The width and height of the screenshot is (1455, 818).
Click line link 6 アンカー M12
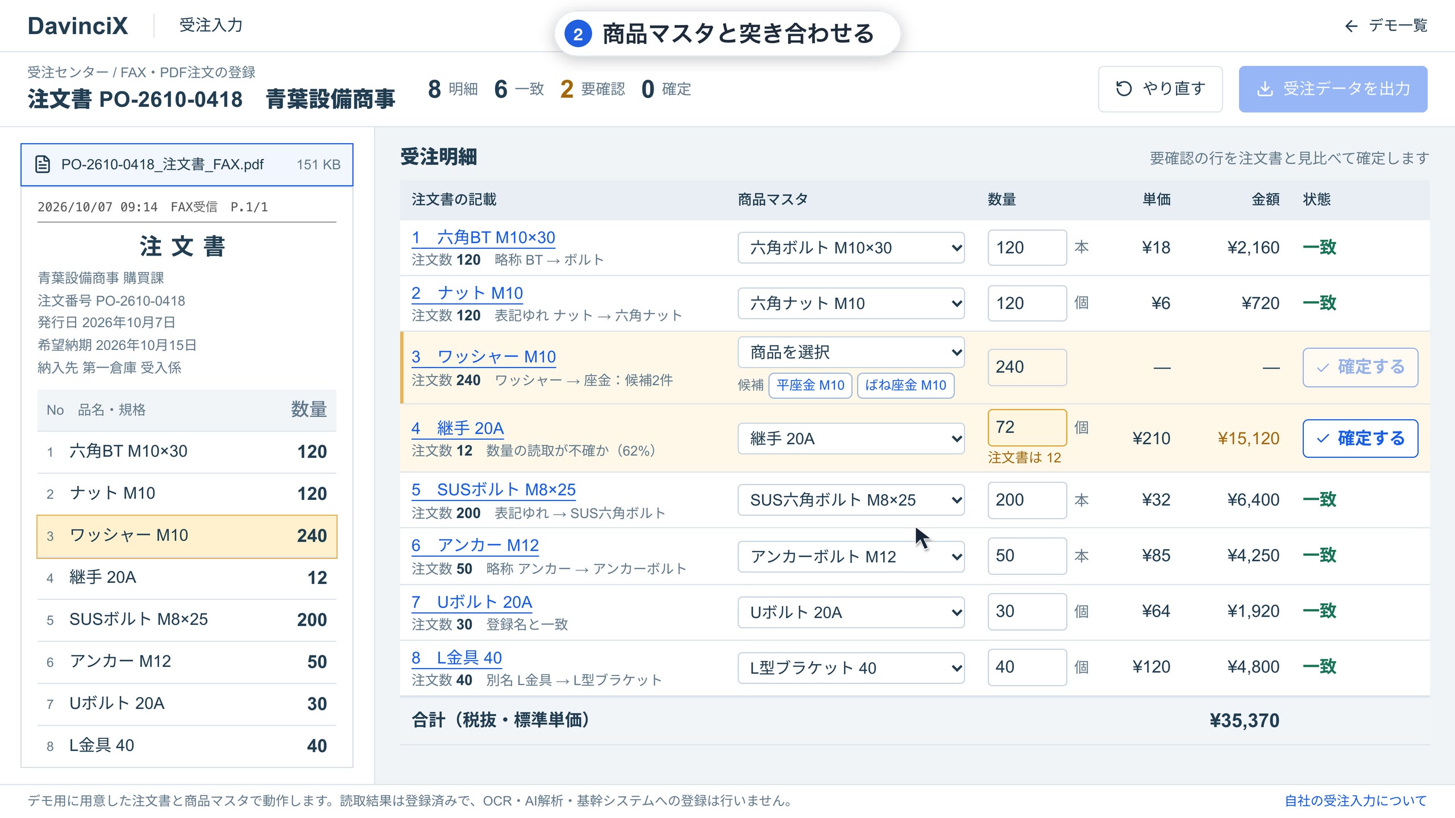[475, 545]
